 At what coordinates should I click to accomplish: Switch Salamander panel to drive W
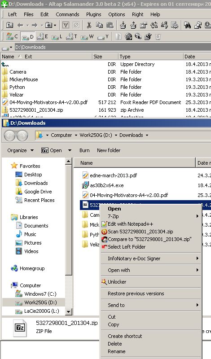(87, 37)
